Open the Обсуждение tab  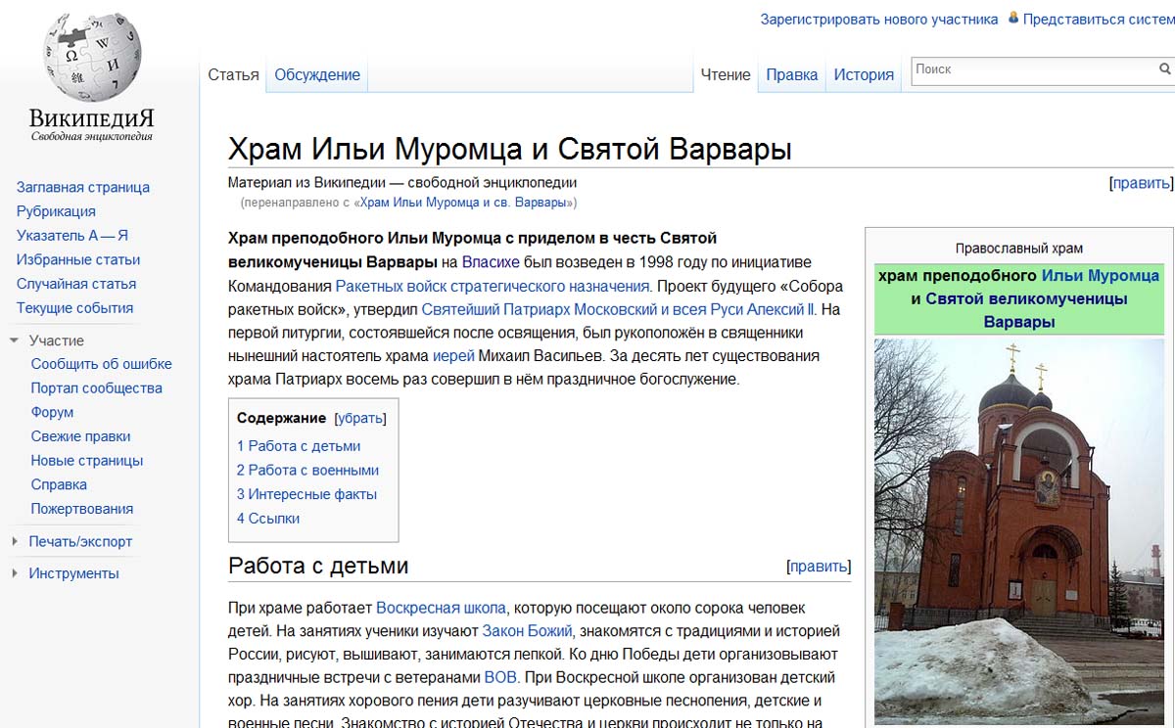[317, 75]
